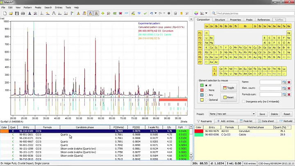
Task: Click the Open file folder icon
Action: 11,14
